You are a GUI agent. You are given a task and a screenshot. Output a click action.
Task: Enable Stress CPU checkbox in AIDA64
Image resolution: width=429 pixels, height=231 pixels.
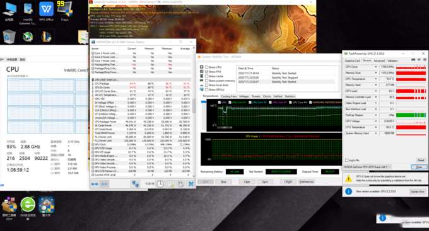click(x=207, y=67)
